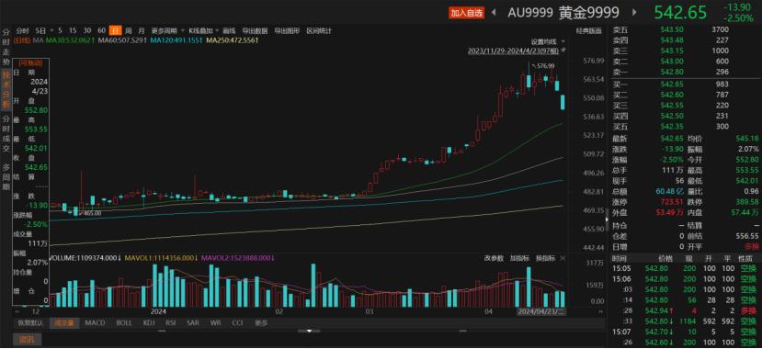The image size is (762, 349).
Task: Select the RSI indicator tab
Action: (x=171, y=322)
